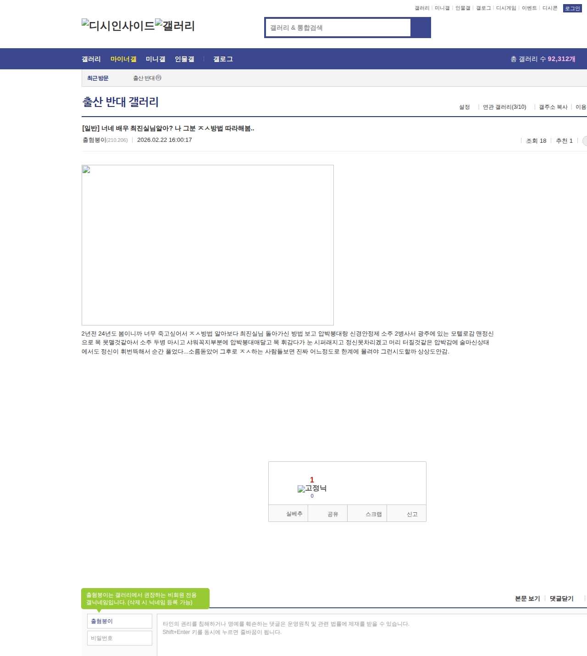Click the 로그인 button at top right

click(572, 8)
